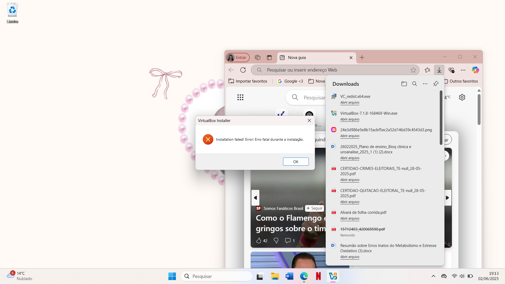The height and width of the screenshot is (284, 505).
Task: Open the clock and date at 19:13
Action: (x=488, y=276)
